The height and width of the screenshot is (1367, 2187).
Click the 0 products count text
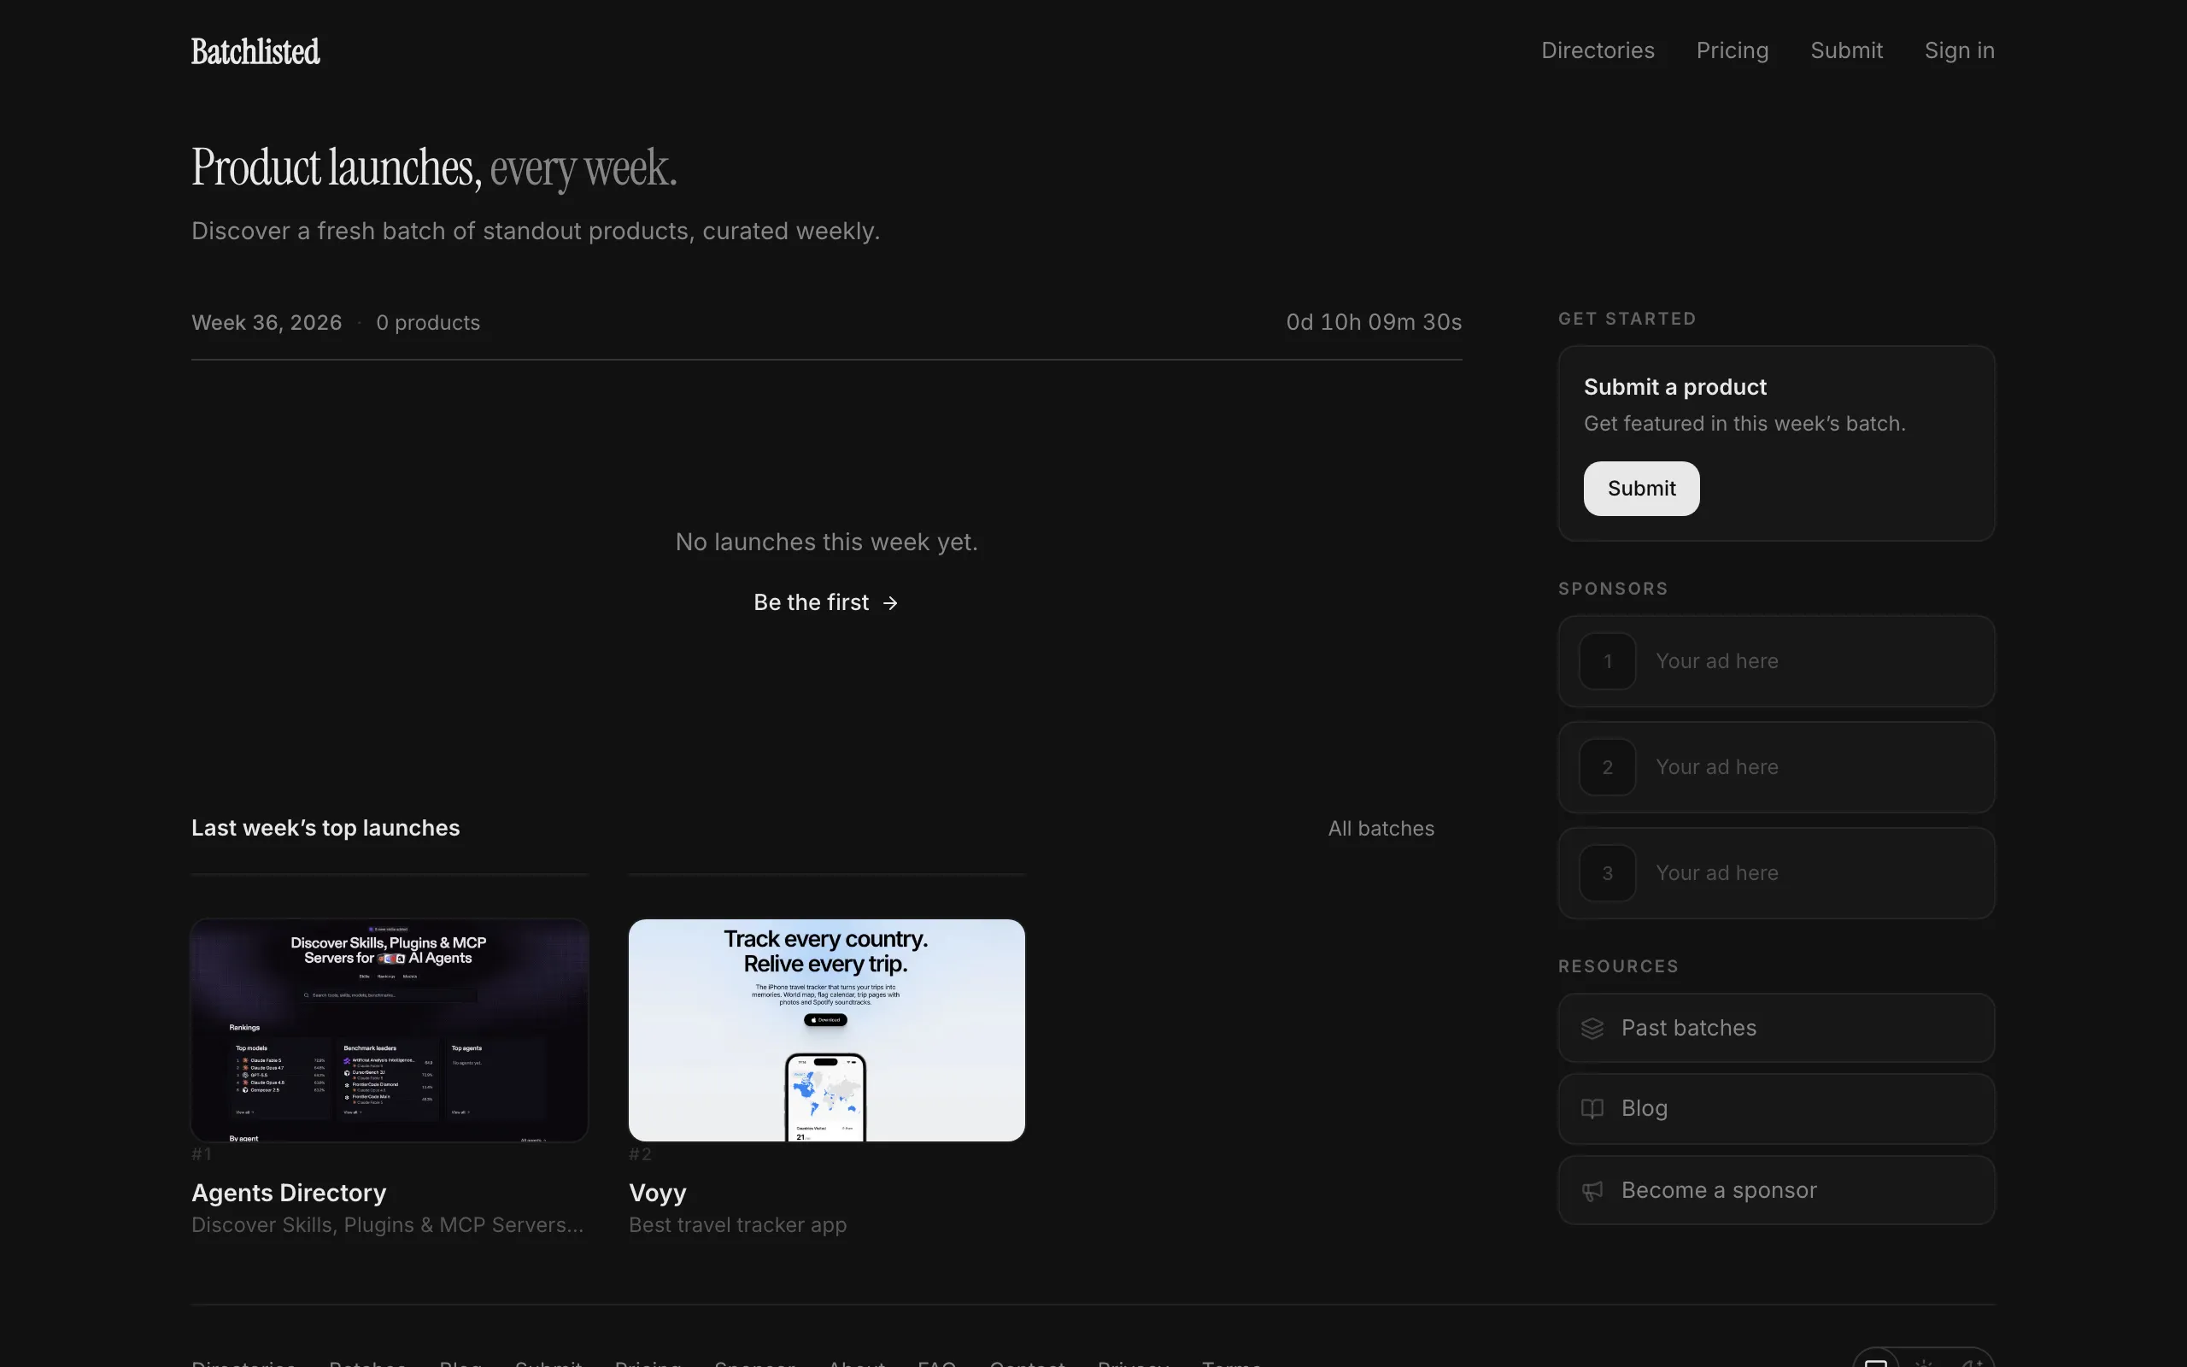click(427, 323)
